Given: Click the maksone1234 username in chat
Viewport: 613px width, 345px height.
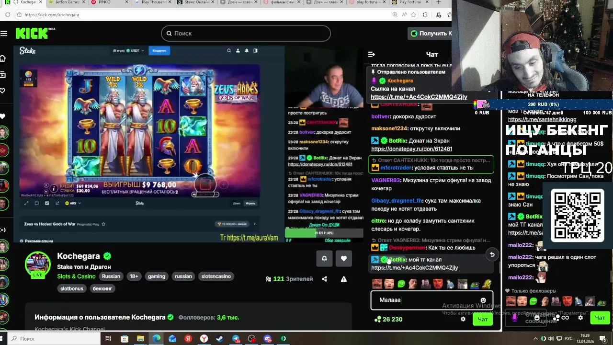Looking at the screenshot, I should point(389,128).
